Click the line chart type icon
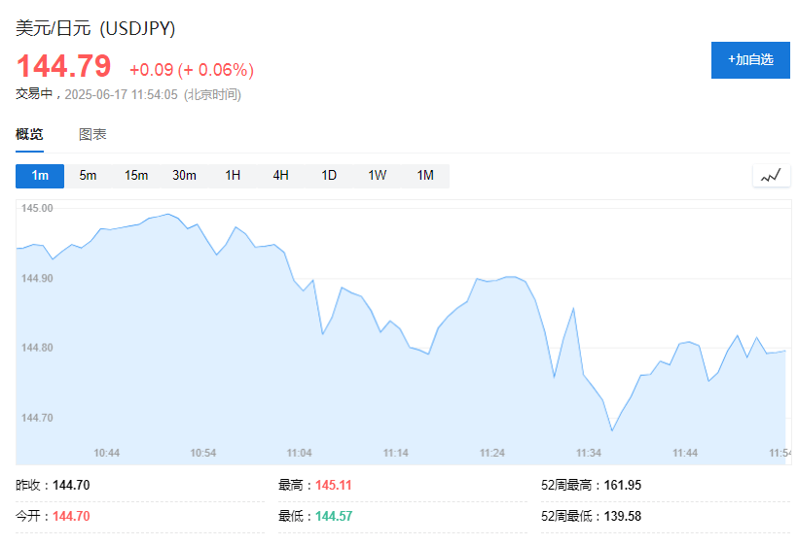Viewport: 798px width, 545px height. [771, 176]
